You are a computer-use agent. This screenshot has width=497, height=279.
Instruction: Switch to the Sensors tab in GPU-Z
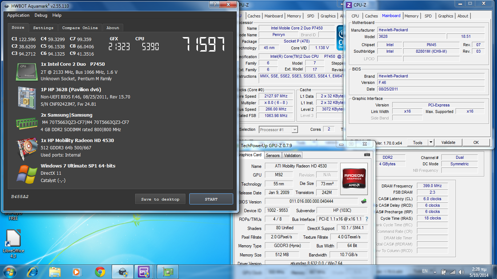pos(273,155)
